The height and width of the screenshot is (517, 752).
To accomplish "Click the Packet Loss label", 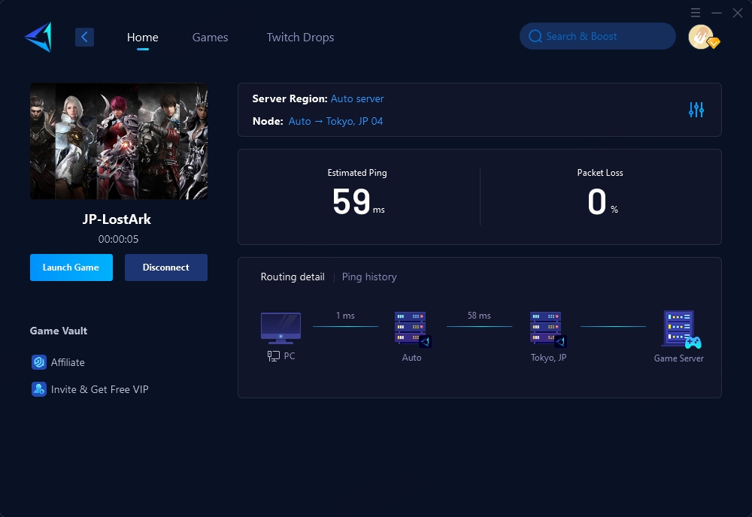I will [600, 173].
